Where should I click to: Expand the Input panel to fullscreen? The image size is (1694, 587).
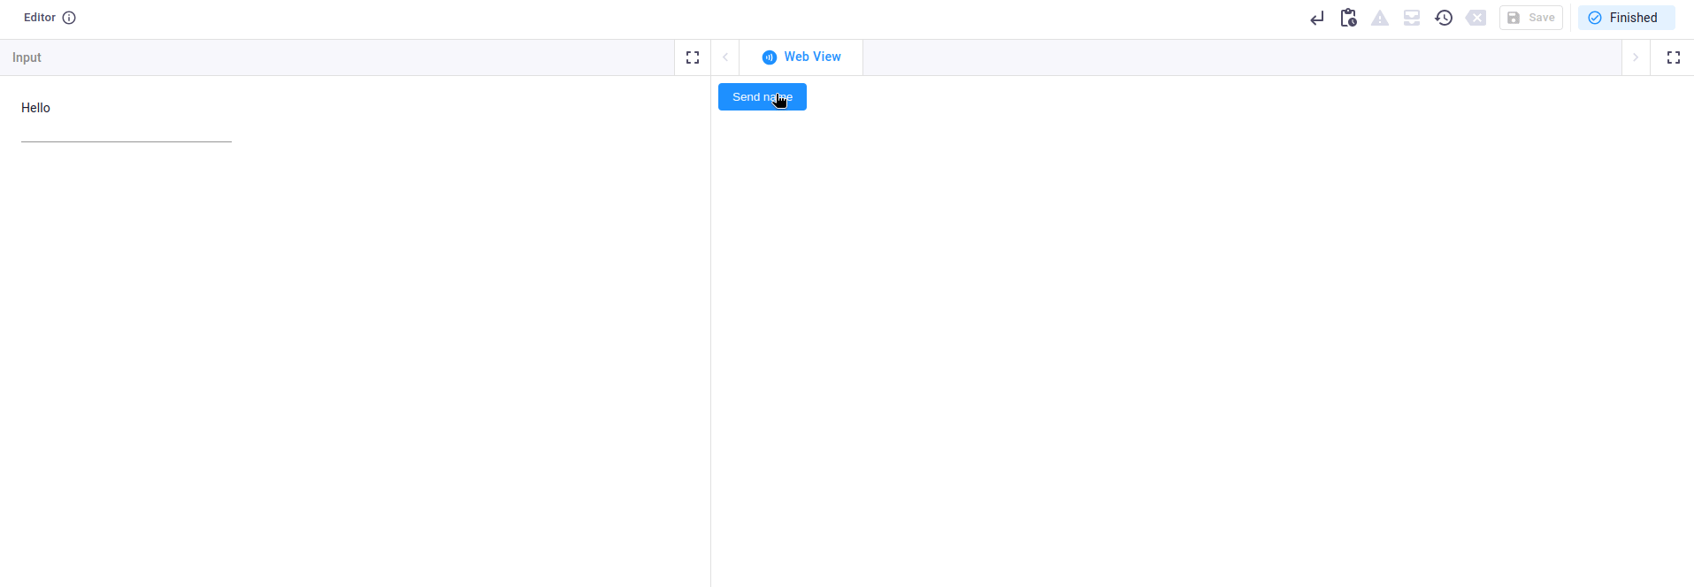[693, 57]
